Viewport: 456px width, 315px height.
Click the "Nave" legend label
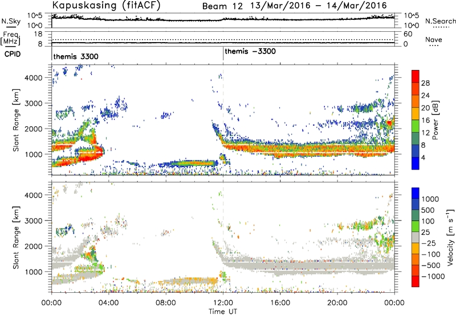[x=434, y=40]
